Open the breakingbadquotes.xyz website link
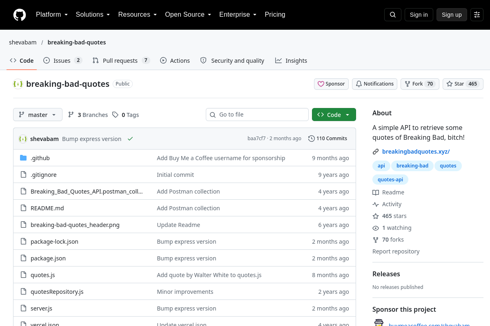The height and width of the screenshot is (326, 490). pos(416,152)
